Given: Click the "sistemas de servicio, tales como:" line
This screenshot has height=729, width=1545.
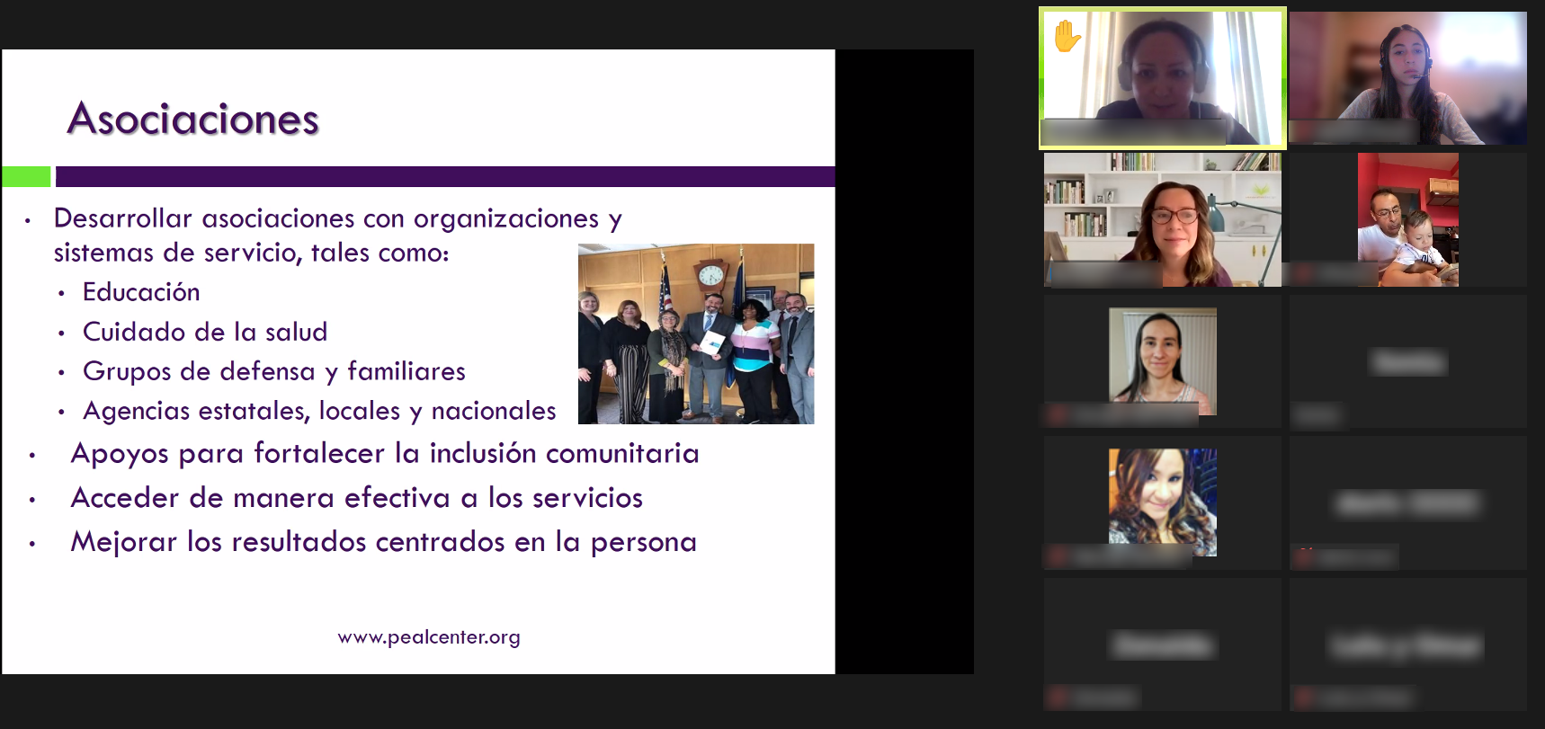Looking at the screenshot, I should pos(251,253).
